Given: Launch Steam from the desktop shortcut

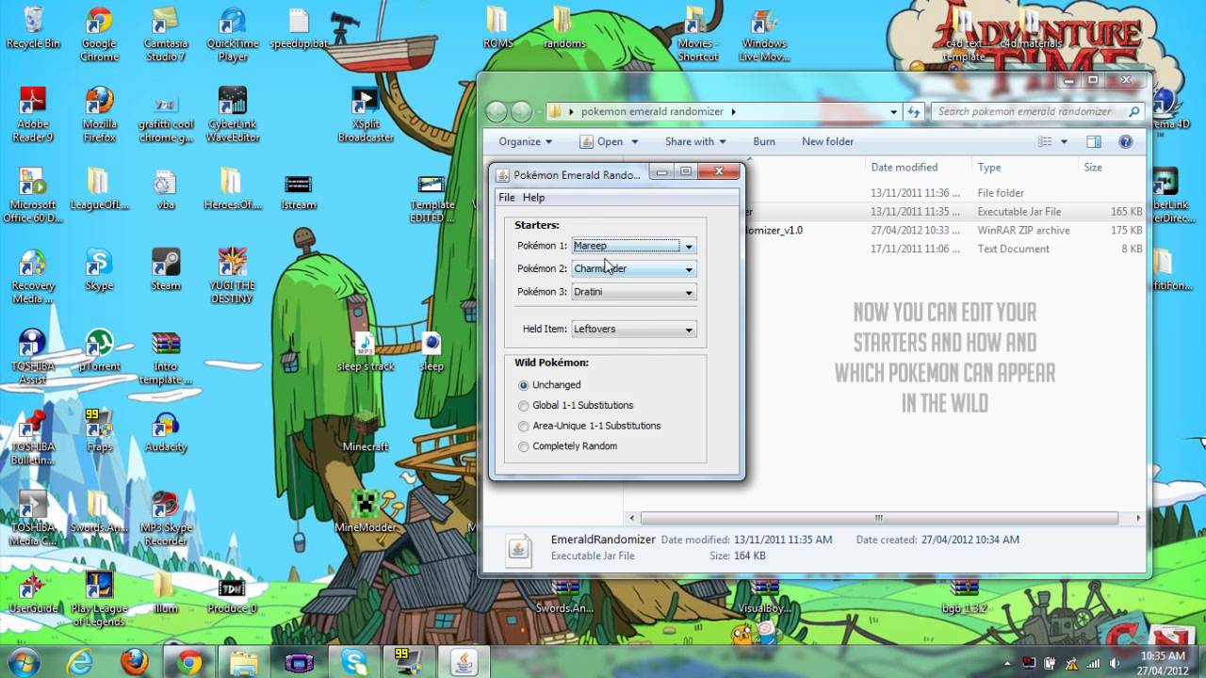Looking at the screenshot, I should tap(166, 264).
